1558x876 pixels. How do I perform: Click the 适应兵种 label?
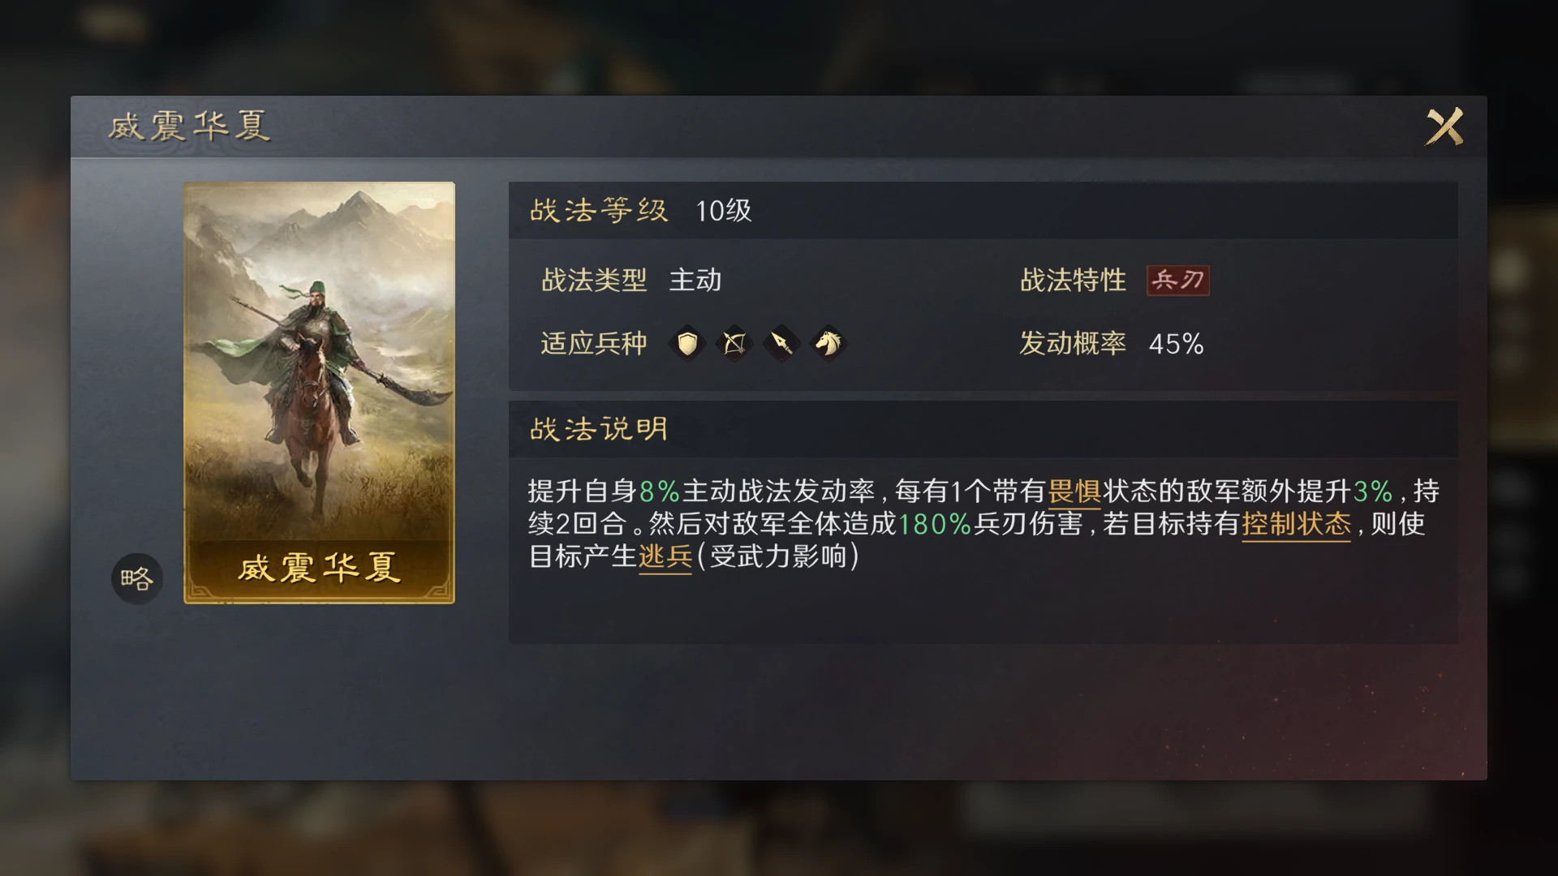[x=594, y=344]
